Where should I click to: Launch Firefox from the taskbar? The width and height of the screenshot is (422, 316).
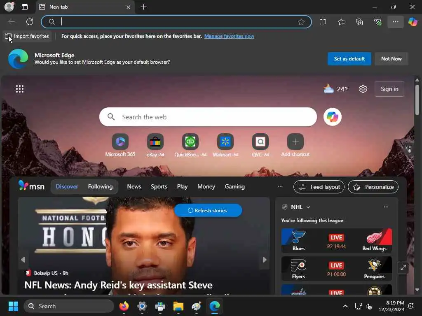tap(124, 306)
